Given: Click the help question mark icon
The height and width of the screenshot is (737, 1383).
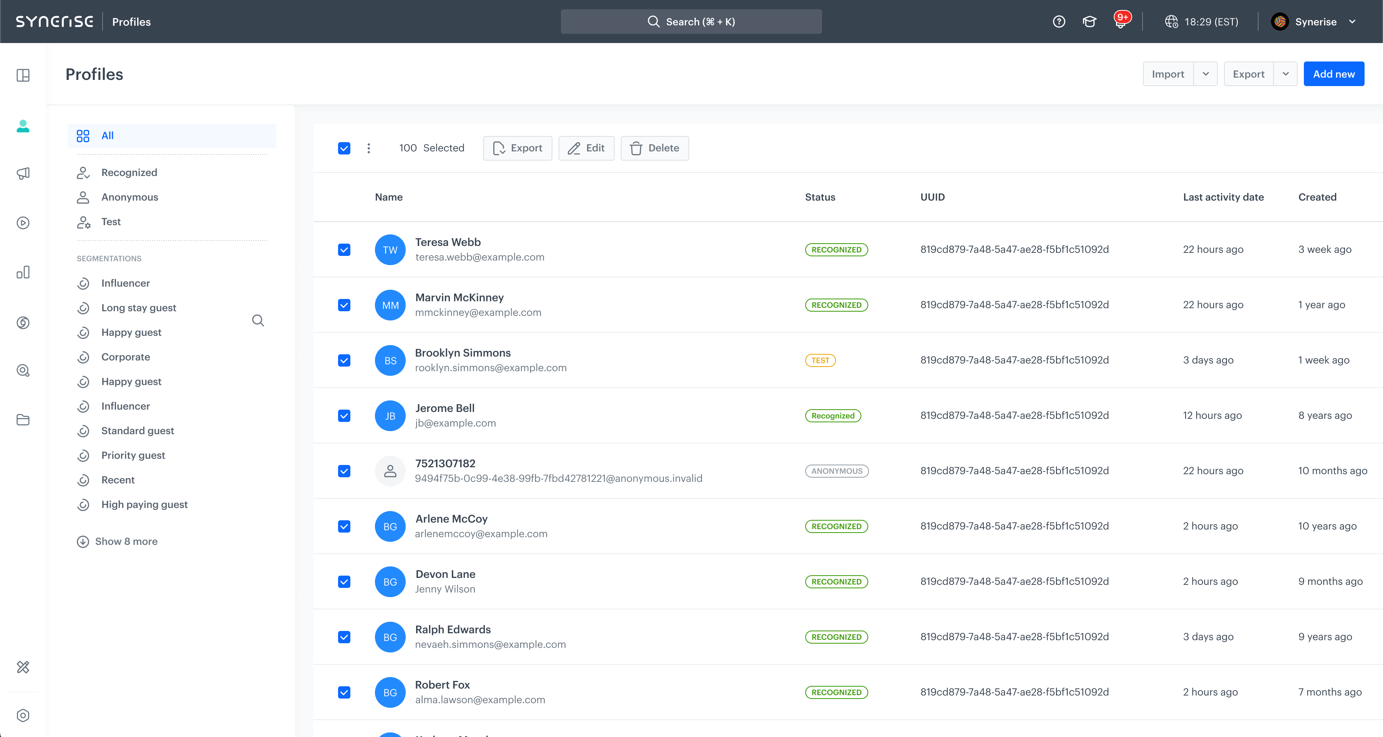Looking at the screenshot, I should pos(1059,22).
